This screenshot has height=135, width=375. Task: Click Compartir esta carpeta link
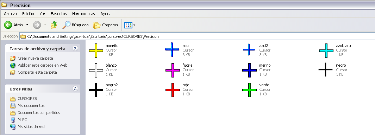point(37,72)
